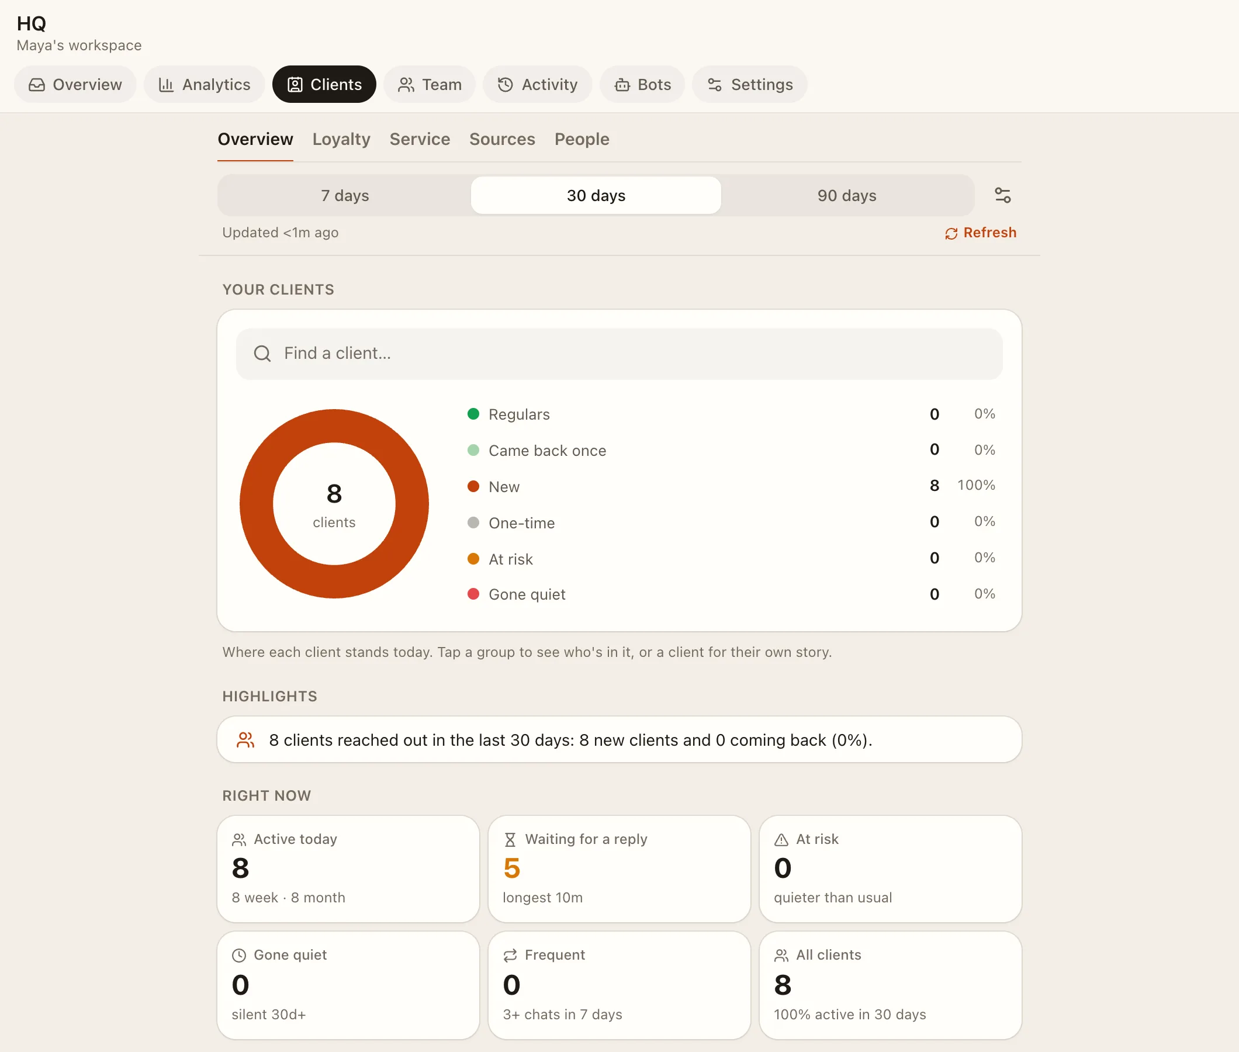
Task: Click the green Regulars color dot
Action: [473, 414]
